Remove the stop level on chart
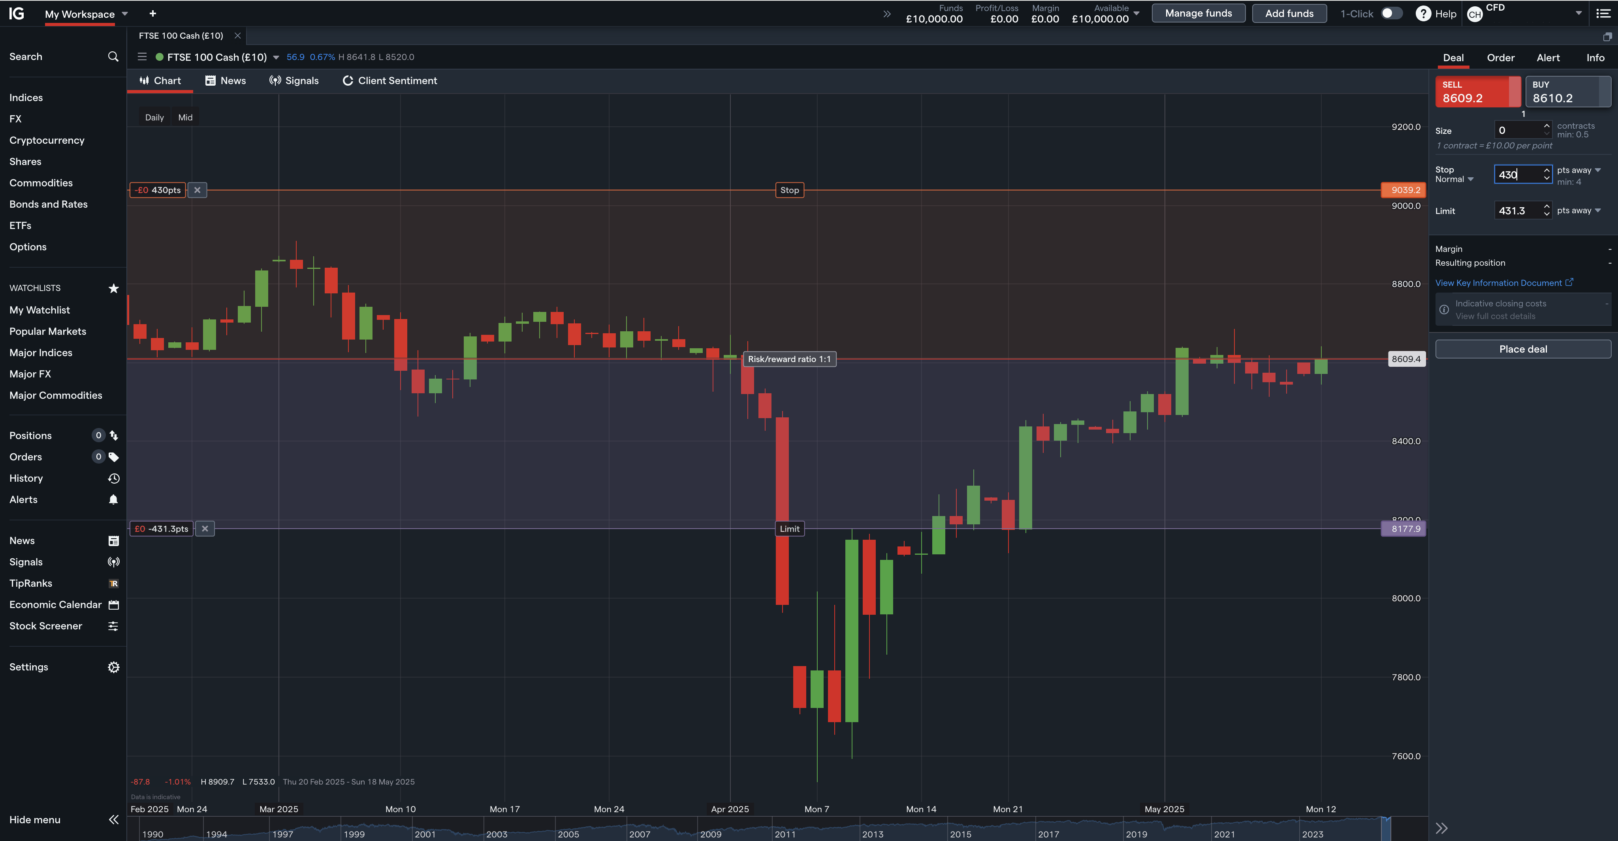Screen dimensions: 1618x841 point(197,190)
